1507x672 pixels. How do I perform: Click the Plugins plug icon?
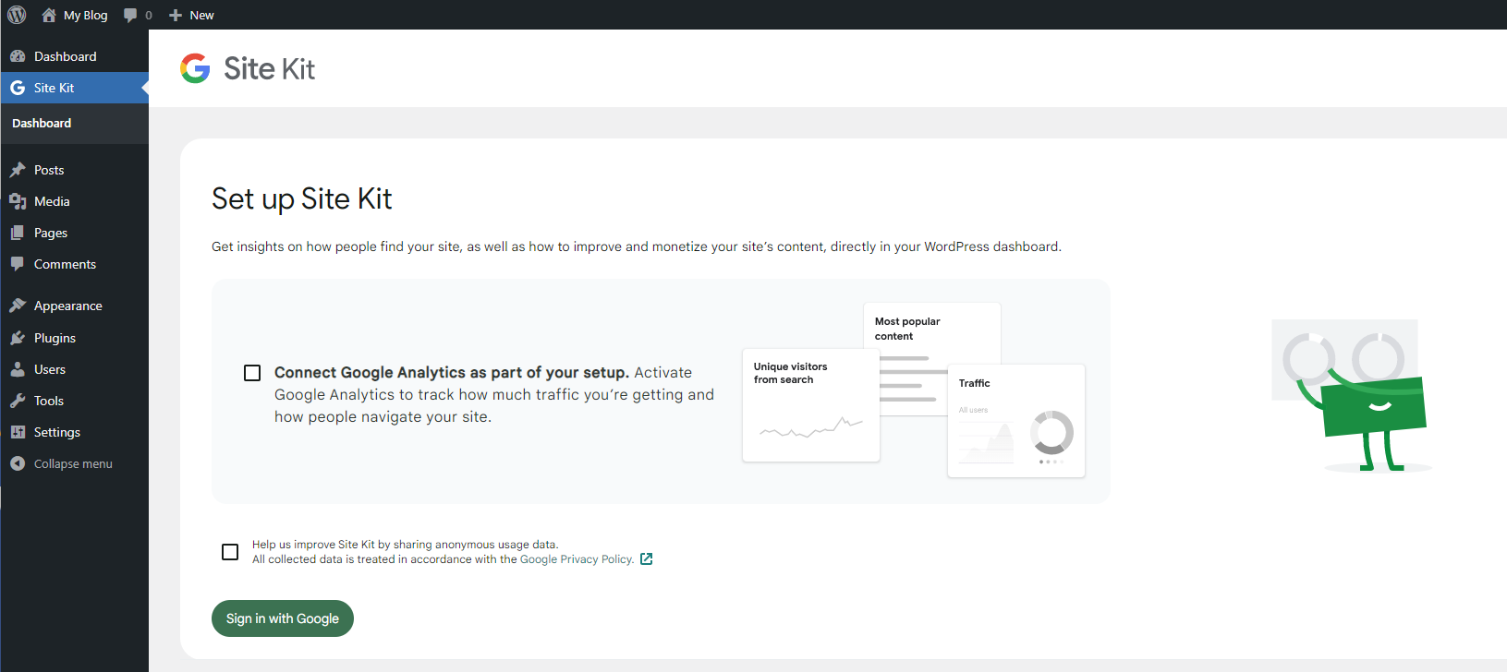(18, 338)
